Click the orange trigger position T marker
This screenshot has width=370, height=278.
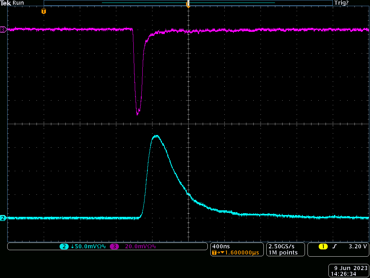[44, 12]
